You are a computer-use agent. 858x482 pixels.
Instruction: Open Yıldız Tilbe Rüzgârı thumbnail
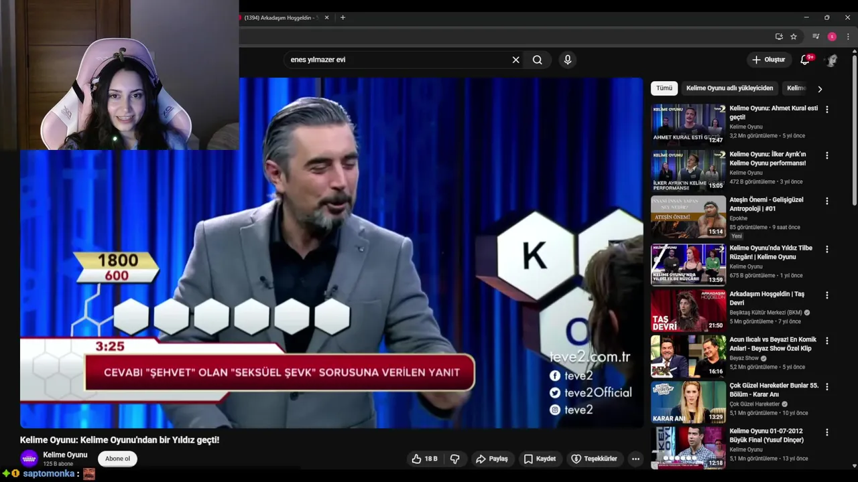coord(688,264)
